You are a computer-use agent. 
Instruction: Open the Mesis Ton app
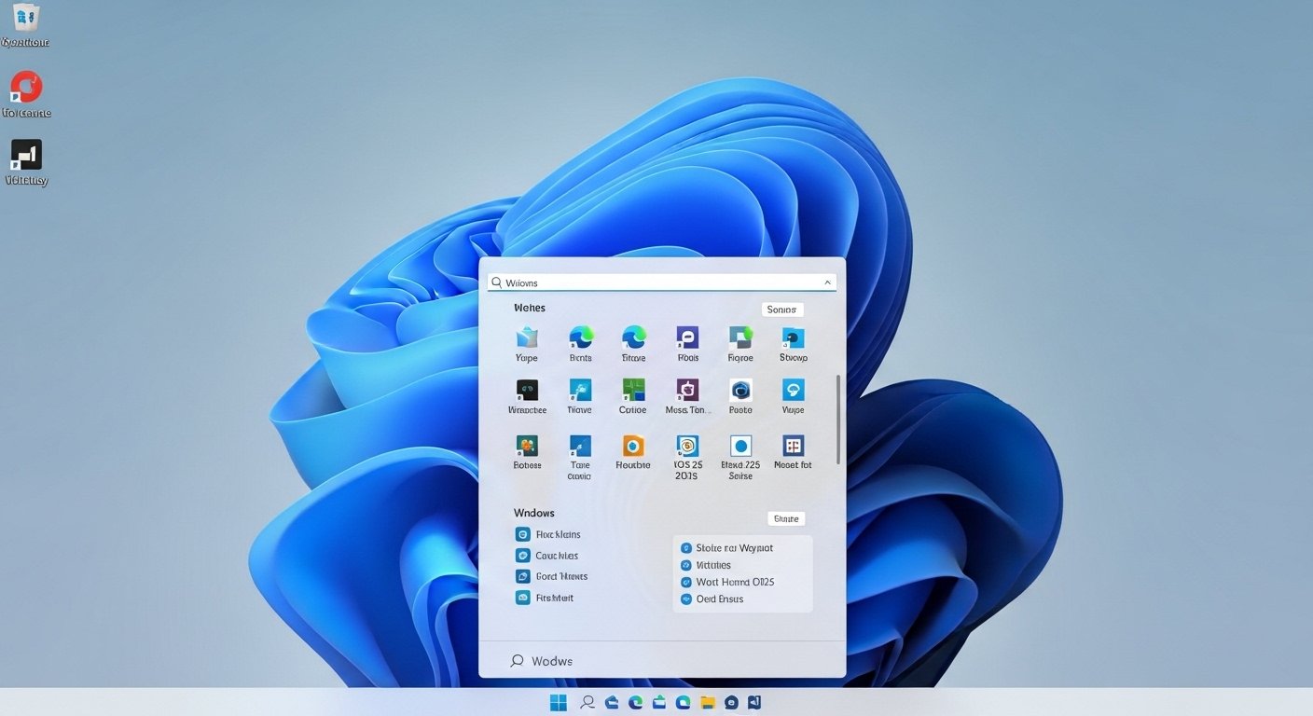point(687,392)
